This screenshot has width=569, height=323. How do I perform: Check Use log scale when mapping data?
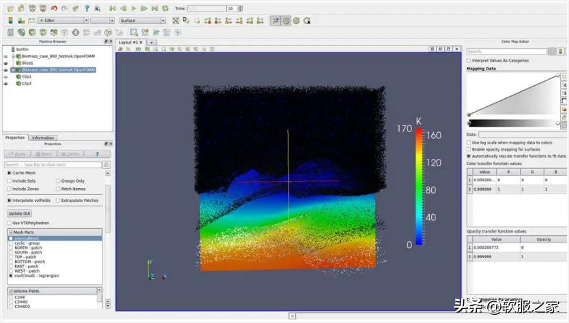pos(469,142)
